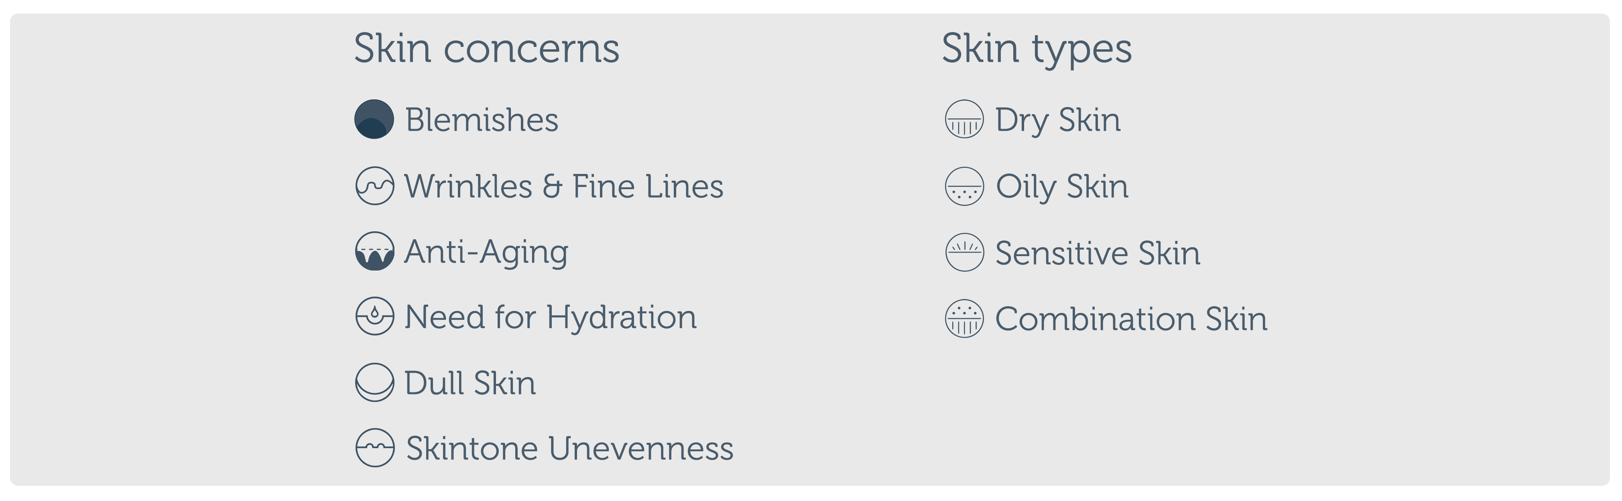1622x501 pixels.
Task: Click the Need for Hydration droplet icon
Action: click(x=375, y=316)
